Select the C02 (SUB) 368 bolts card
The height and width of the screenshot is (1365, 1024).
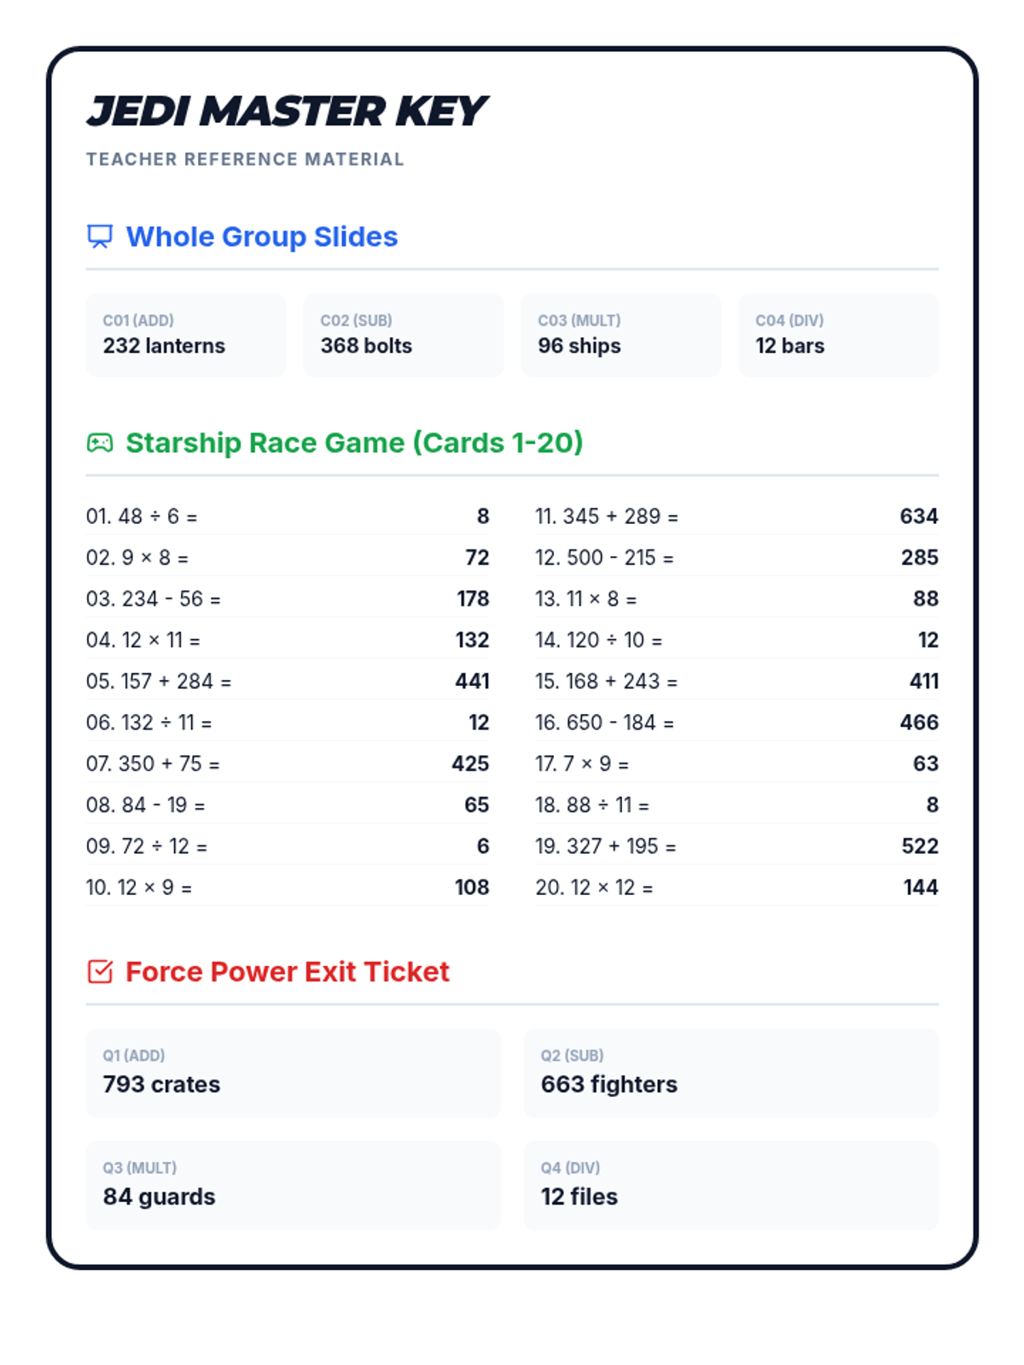(x=403, y=334)
